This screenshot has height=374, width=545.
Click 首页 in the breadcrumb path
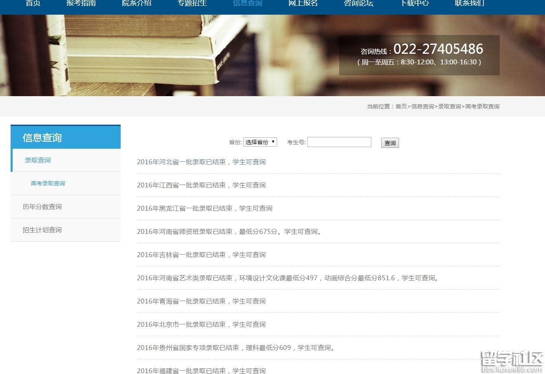(401, 106)
